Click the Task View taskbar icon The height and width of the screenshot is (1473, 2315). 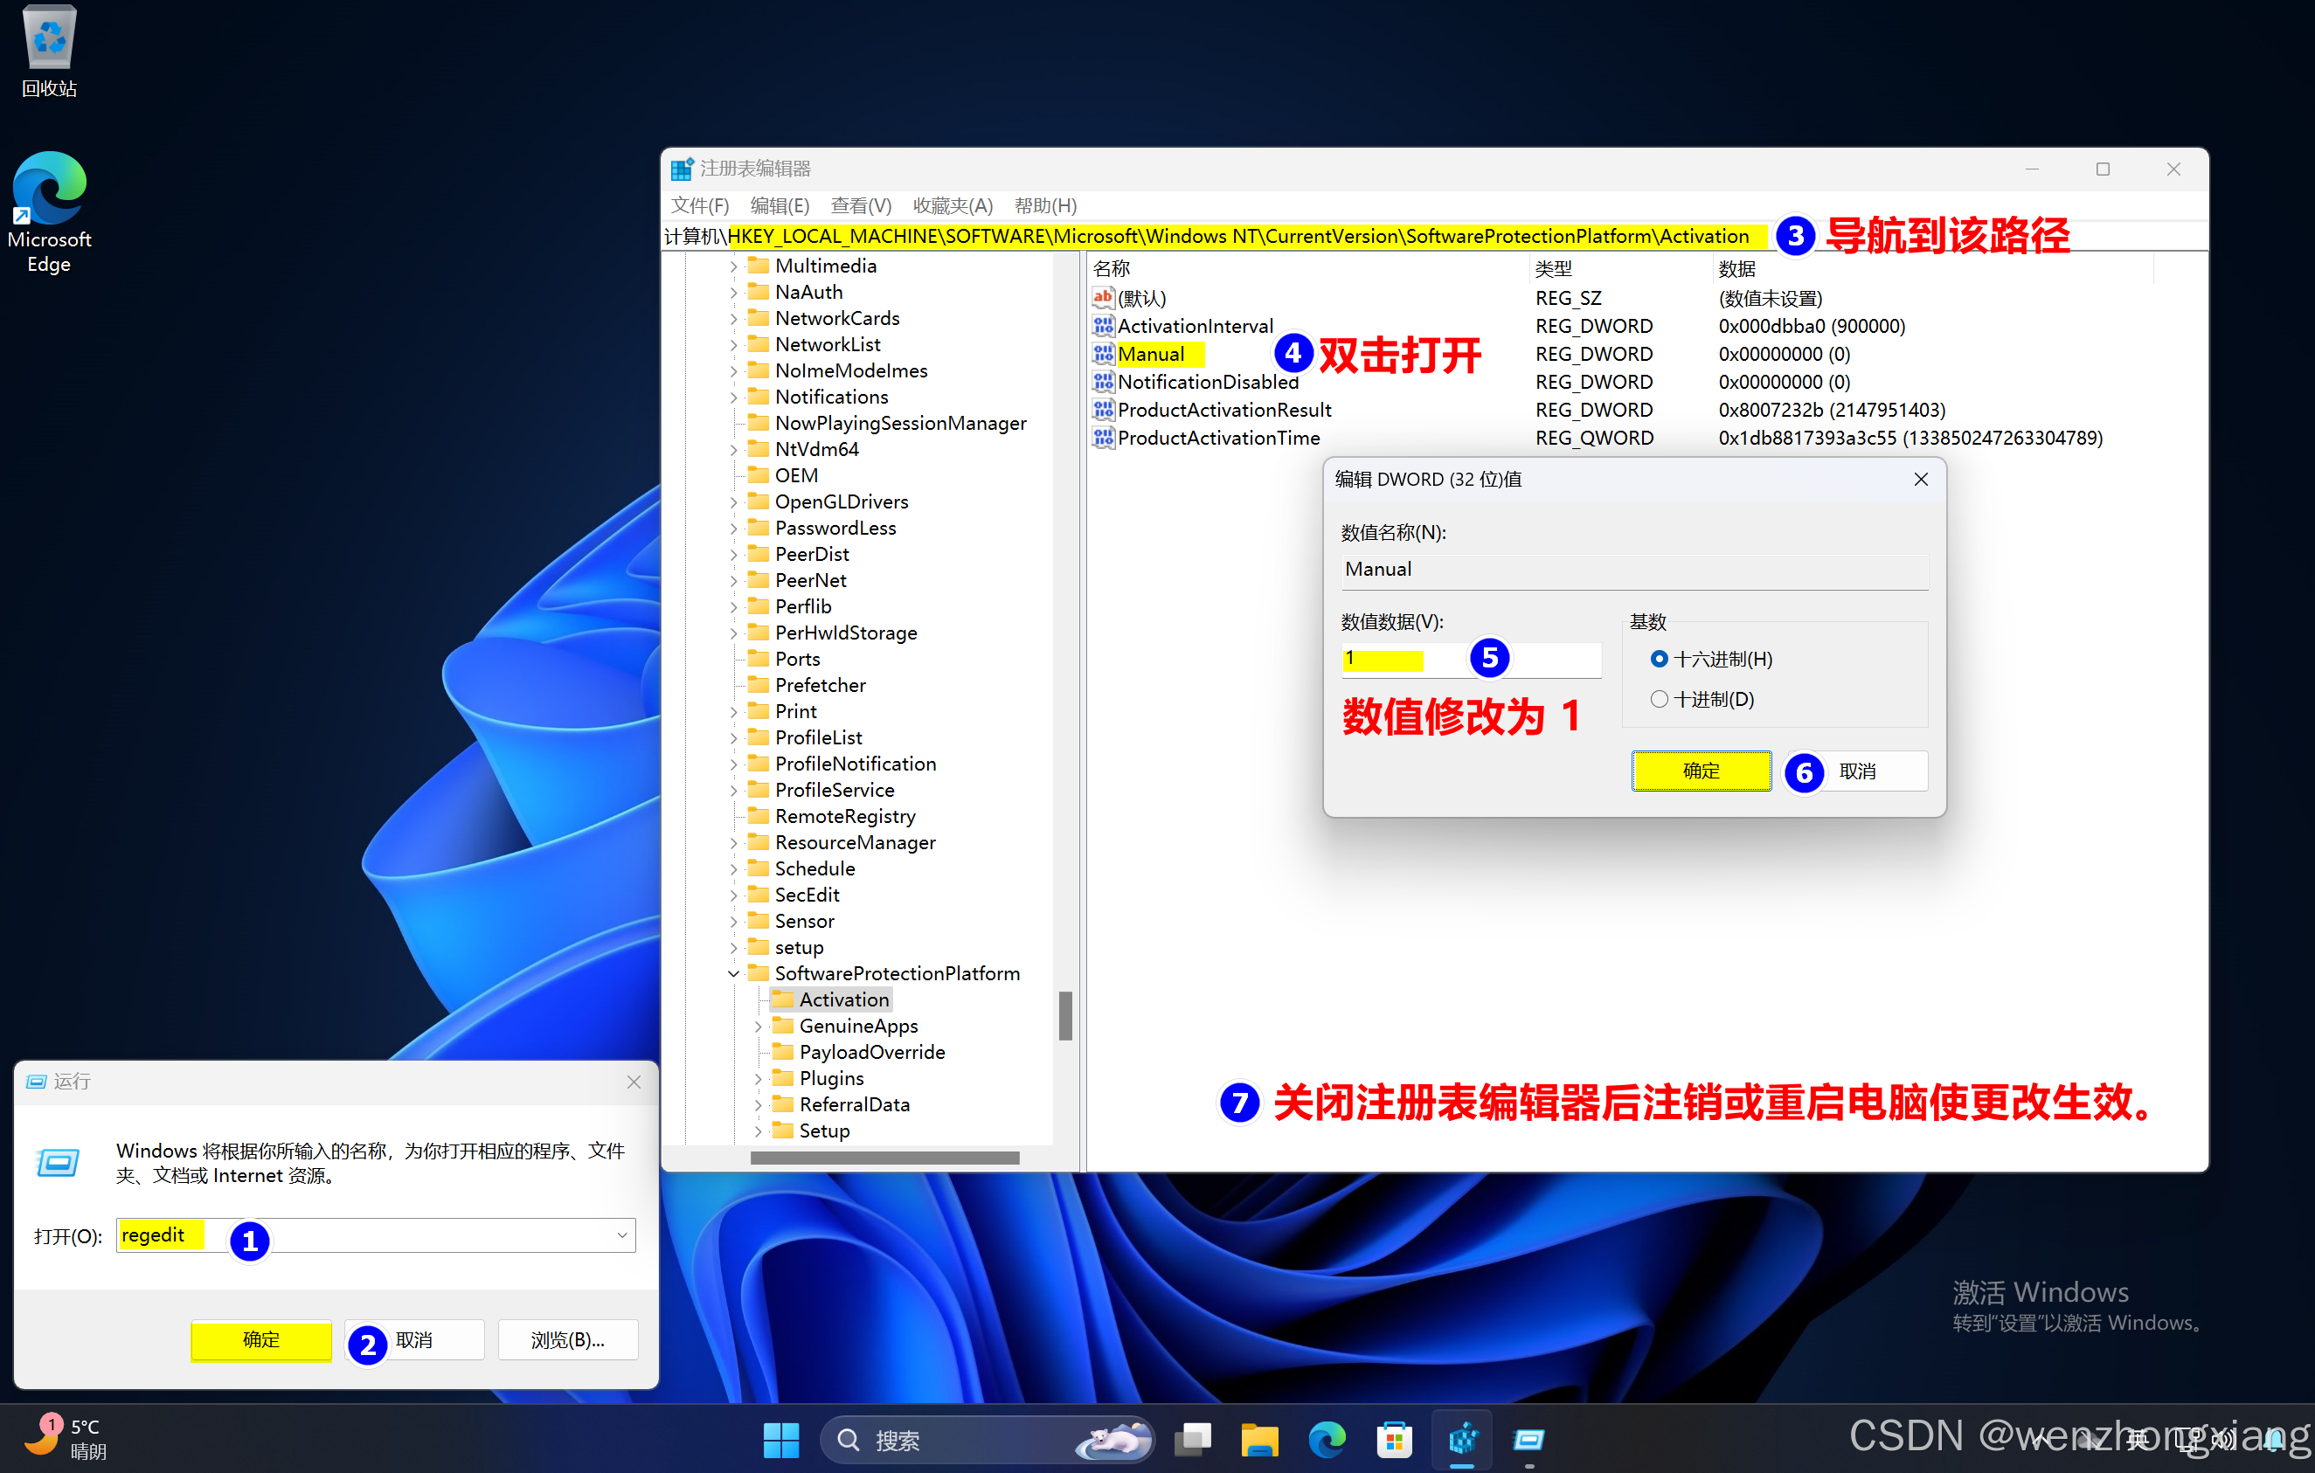(x=1193, y=1438)
